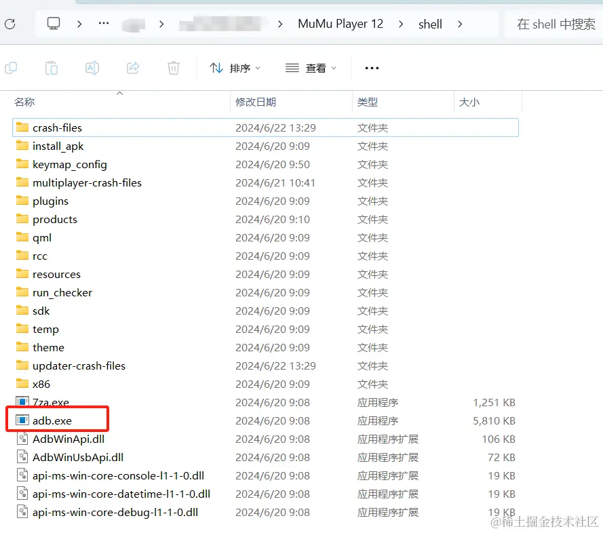The width and height of the screenshot is (603, 533).
Task: Select the 7za.exe application icon
Action: point(22,402)
